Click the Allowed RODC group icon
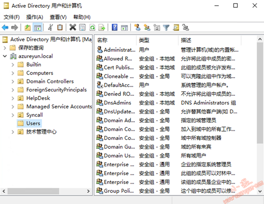The image size is (264, 204). coord(100,58)
